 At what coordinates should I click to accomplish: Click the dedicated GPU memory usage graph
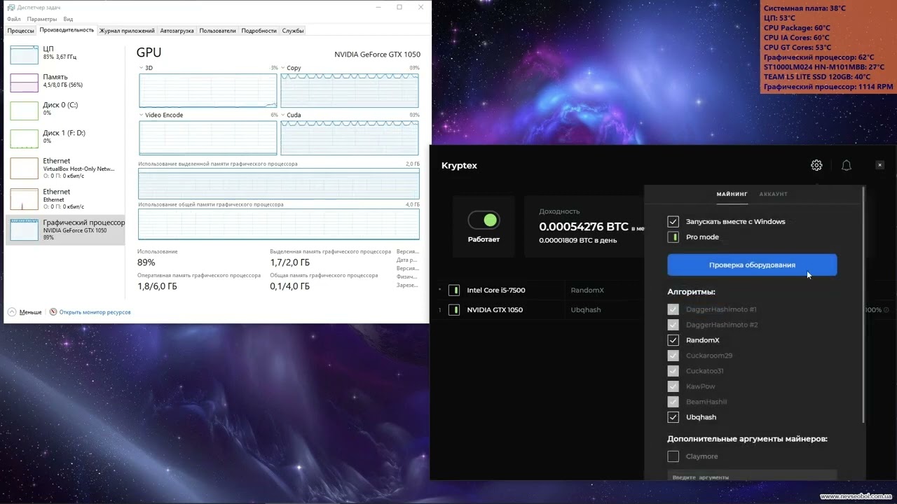pos(279,183)
